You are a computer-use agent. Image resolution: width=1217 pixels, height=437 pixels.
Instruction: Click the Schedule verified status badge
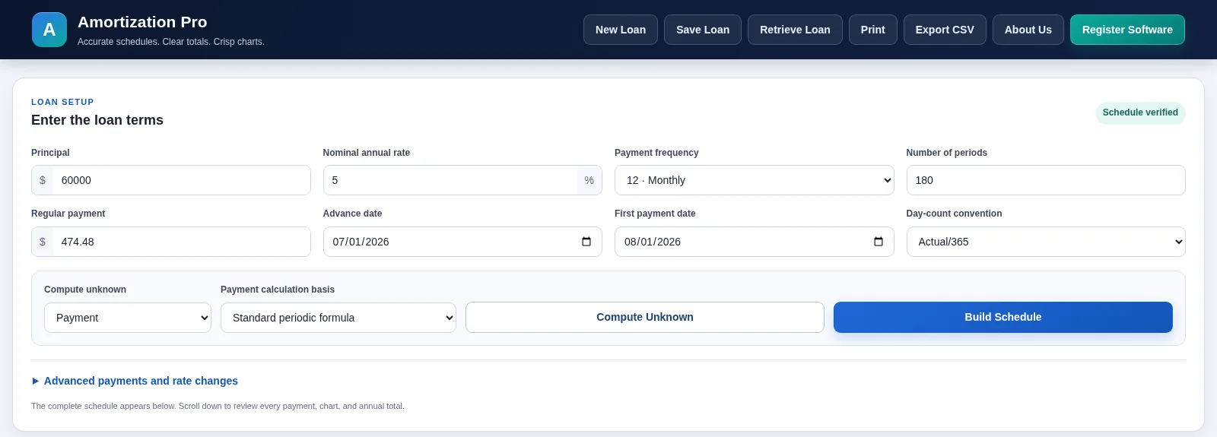[1140, 112]
